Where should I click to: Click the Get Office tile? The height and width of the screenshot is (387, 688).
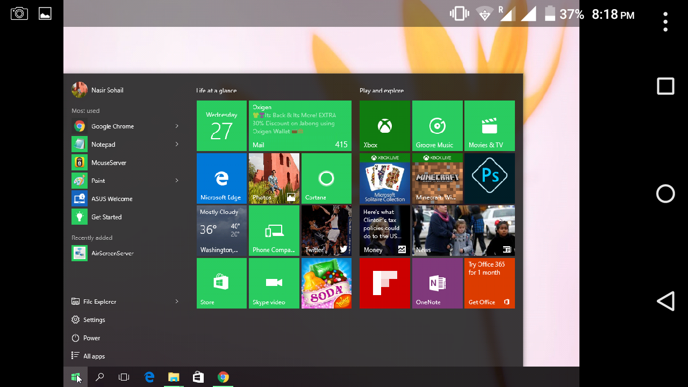tap(489, 283)
